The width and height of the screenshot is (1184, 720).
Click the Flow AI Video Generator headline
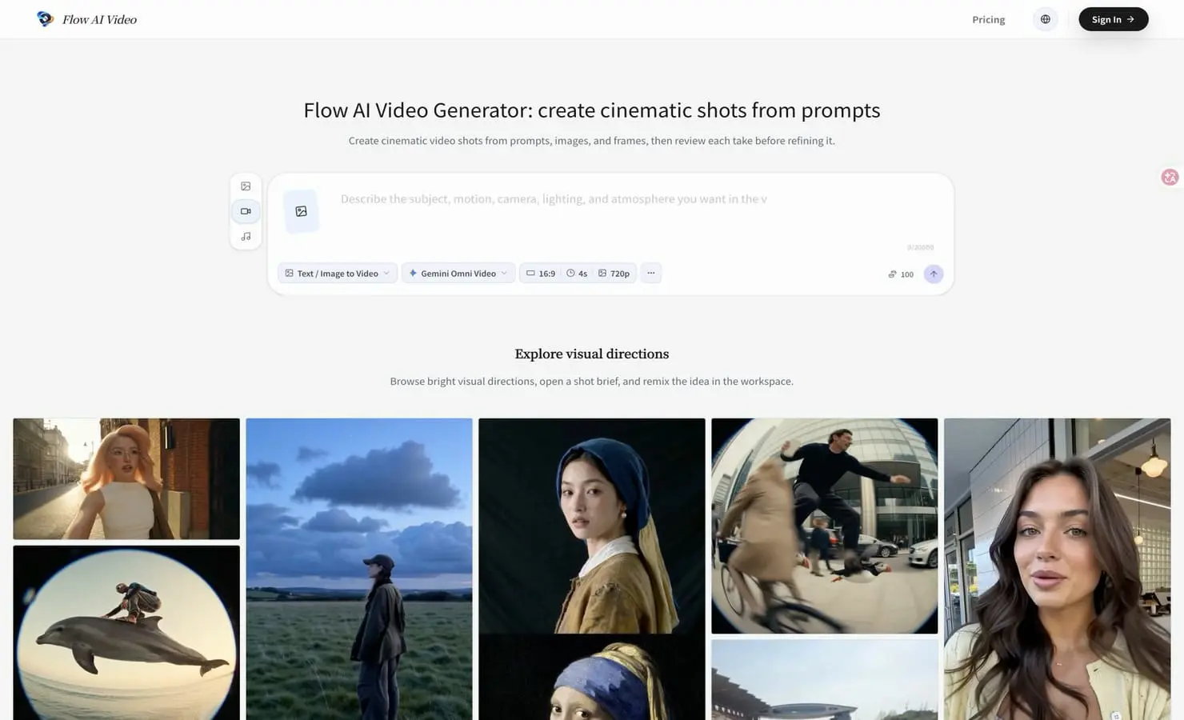[x=592, y=110]
